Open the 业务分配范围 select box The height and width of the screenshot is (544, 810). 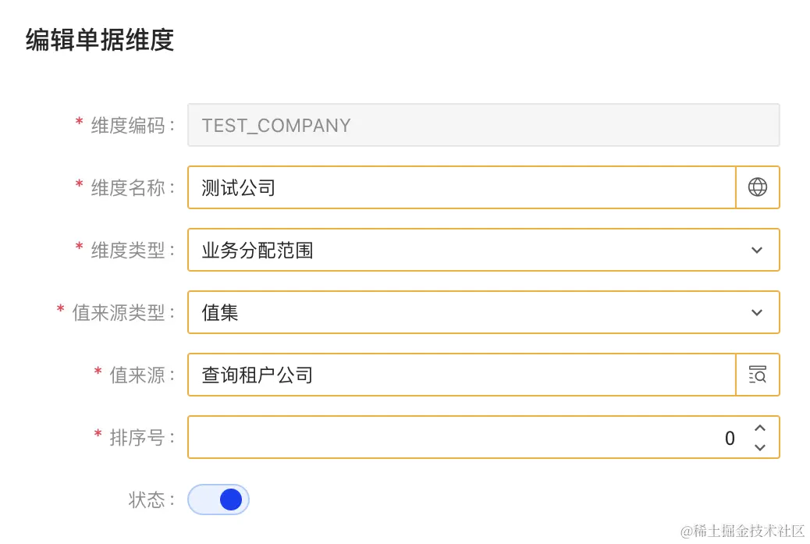[x=484, y=250]
